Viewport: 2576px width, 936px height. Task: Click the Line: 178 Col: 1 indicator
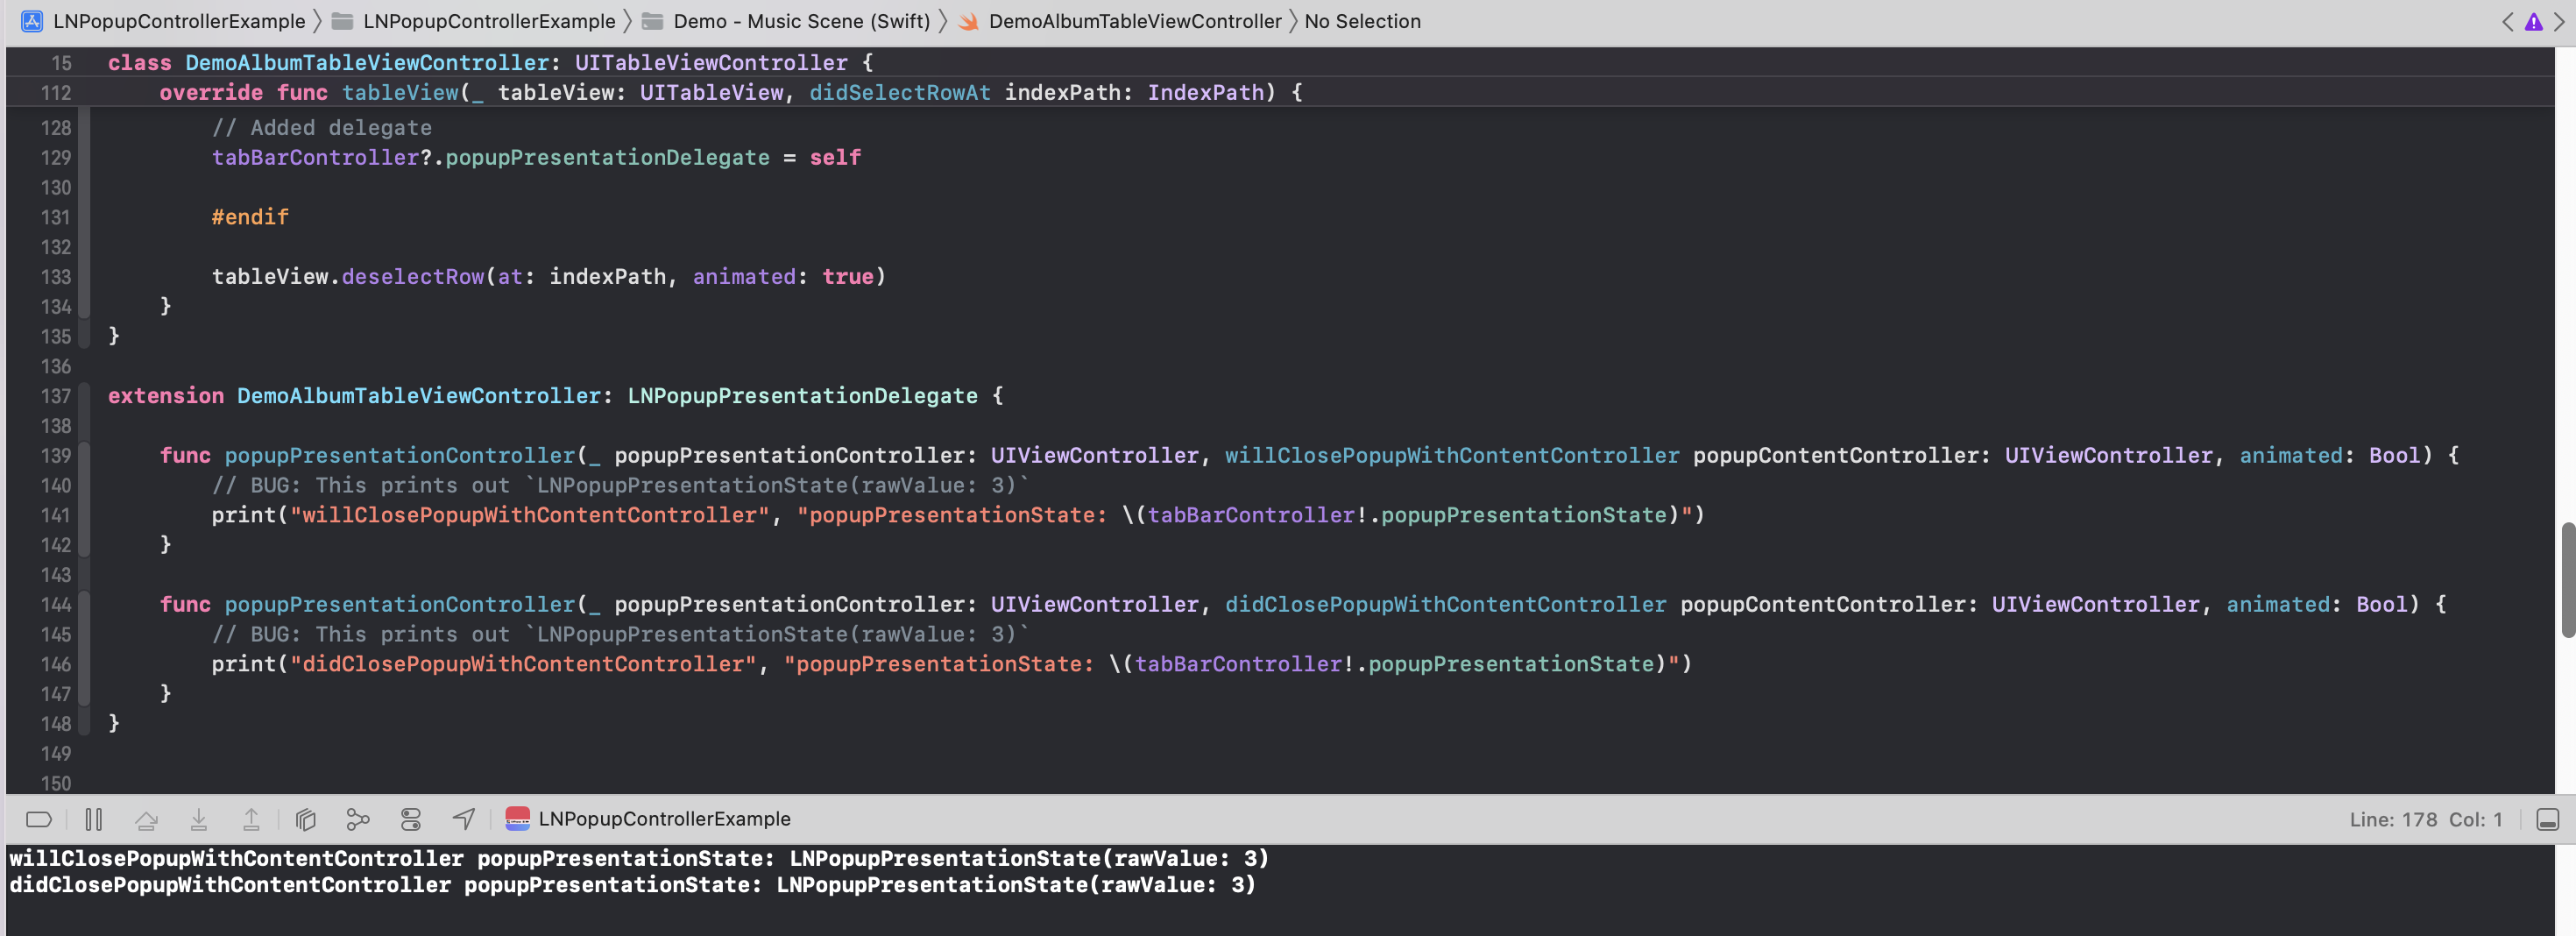tap(2424, 819)
